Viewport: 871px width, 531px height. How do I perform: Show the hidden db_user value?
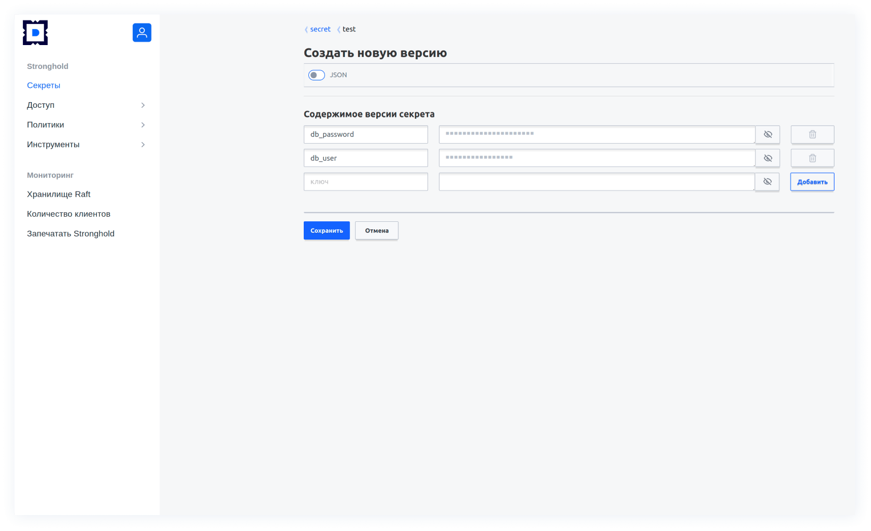[x=767, y=158]
